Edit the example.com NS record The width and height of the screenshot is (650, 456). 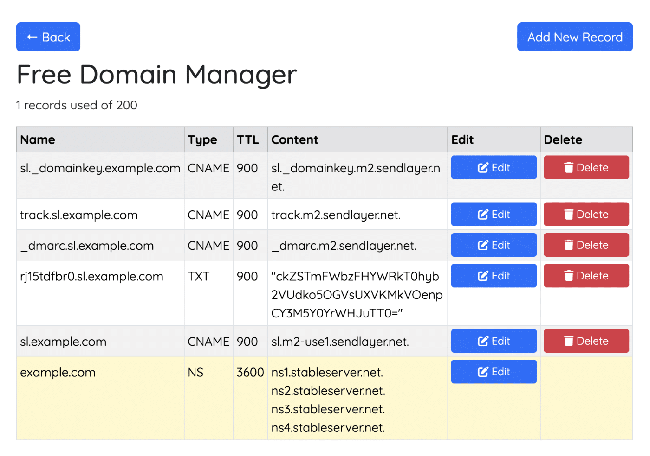[494, 371]
